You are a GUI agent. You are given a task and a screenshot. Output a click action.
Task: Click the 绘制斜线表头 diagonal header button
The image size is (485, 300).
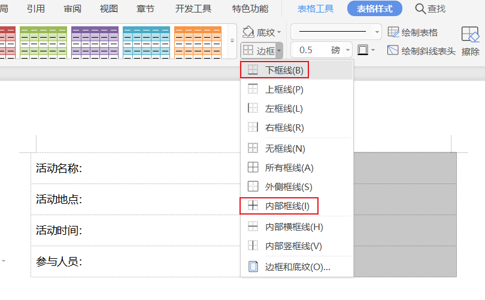(422, 51)
